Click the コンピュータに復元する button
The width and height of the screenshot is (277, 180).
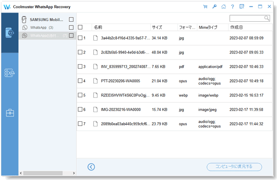point(234,167)
